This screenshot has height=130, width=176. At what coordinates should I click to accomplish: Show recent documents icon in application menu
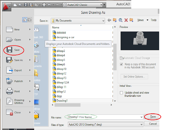[25, 20]
